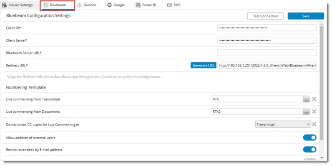This screenshot has height=166, width=332.
Task: Click "Do not invite 'CC' users" label
Action: click(43, 125)
